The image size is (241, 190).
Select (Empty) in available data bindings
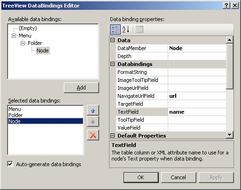tap(28, 28)
